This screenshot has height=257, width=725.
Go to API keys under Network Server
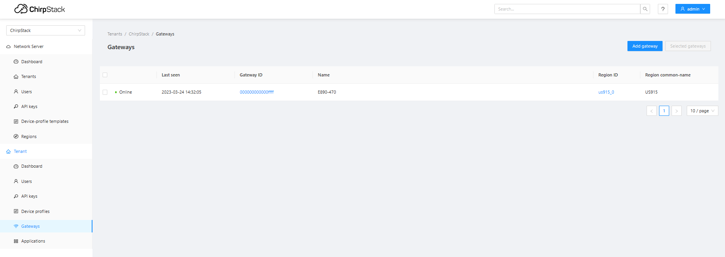29,106
